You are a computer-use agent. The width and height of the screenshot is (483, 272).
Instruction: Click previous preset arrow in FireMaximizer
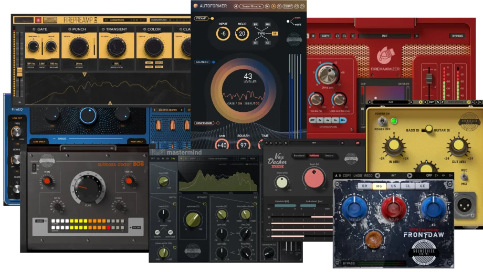click(x=353, y=36)
